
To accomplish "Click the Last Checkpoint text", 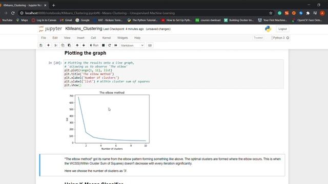I will (x=124, y=29).
